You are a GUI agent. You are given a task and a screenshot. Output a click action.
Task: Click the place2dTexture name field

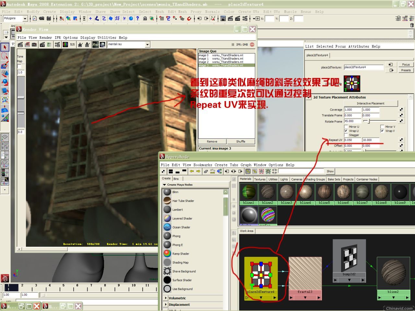pos(363,67)
